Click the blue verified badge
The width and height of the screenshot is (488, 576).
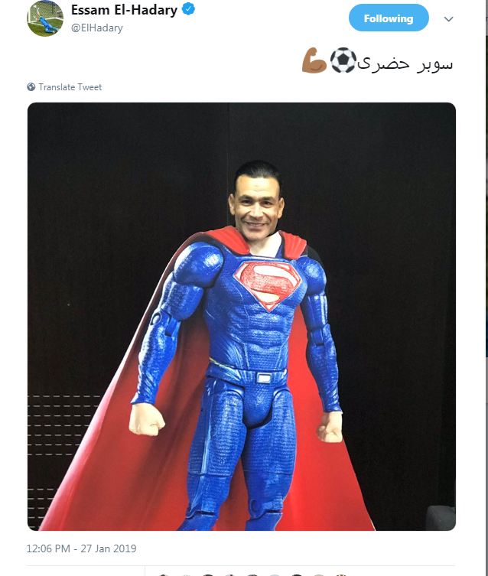[188, 9]
